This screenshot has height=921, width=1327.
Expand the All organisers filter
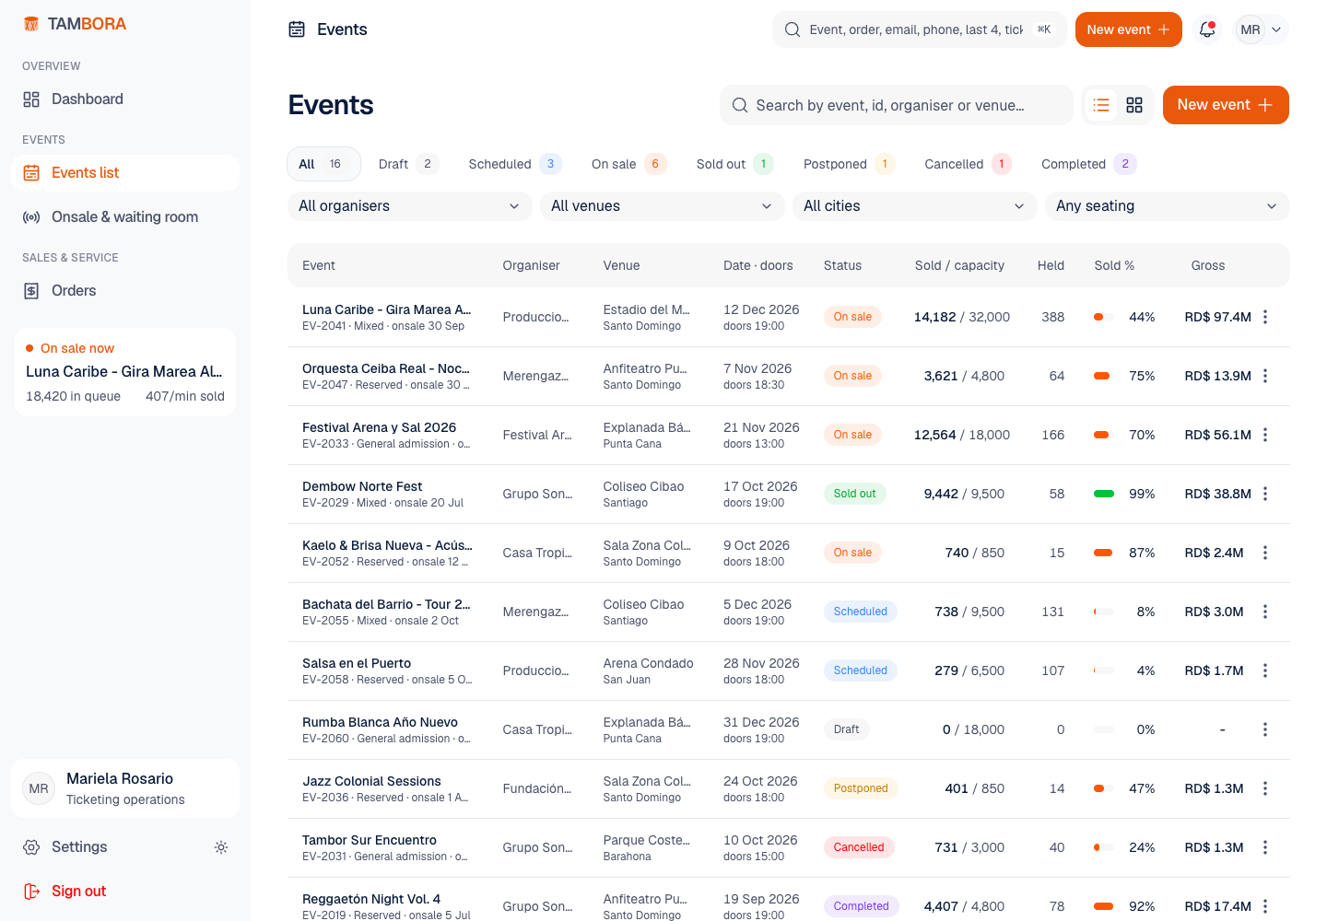pos(410,206)
